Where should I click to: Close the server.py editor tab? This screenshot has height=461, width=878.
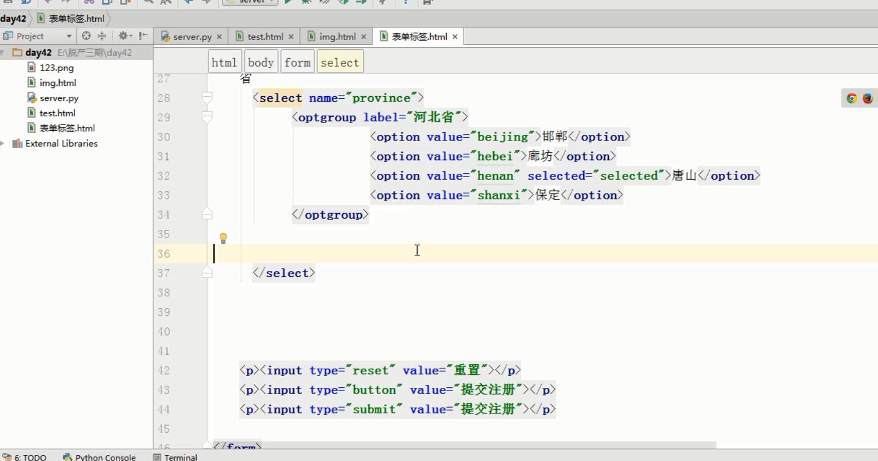(x=219, y=37)
